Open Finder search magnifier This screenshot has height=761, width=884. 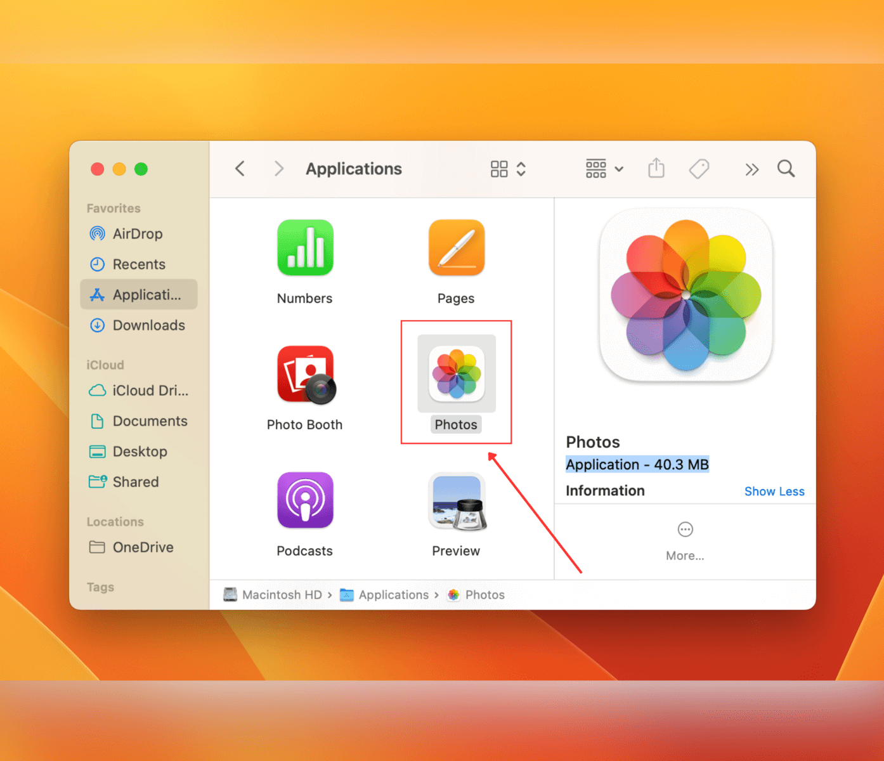pyautogui.click(x=786, y=169)
